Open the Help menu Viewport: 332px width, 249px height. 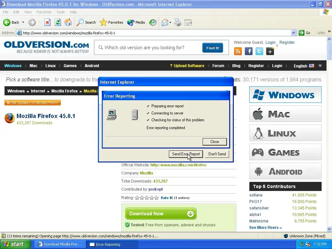coord(73,12)
